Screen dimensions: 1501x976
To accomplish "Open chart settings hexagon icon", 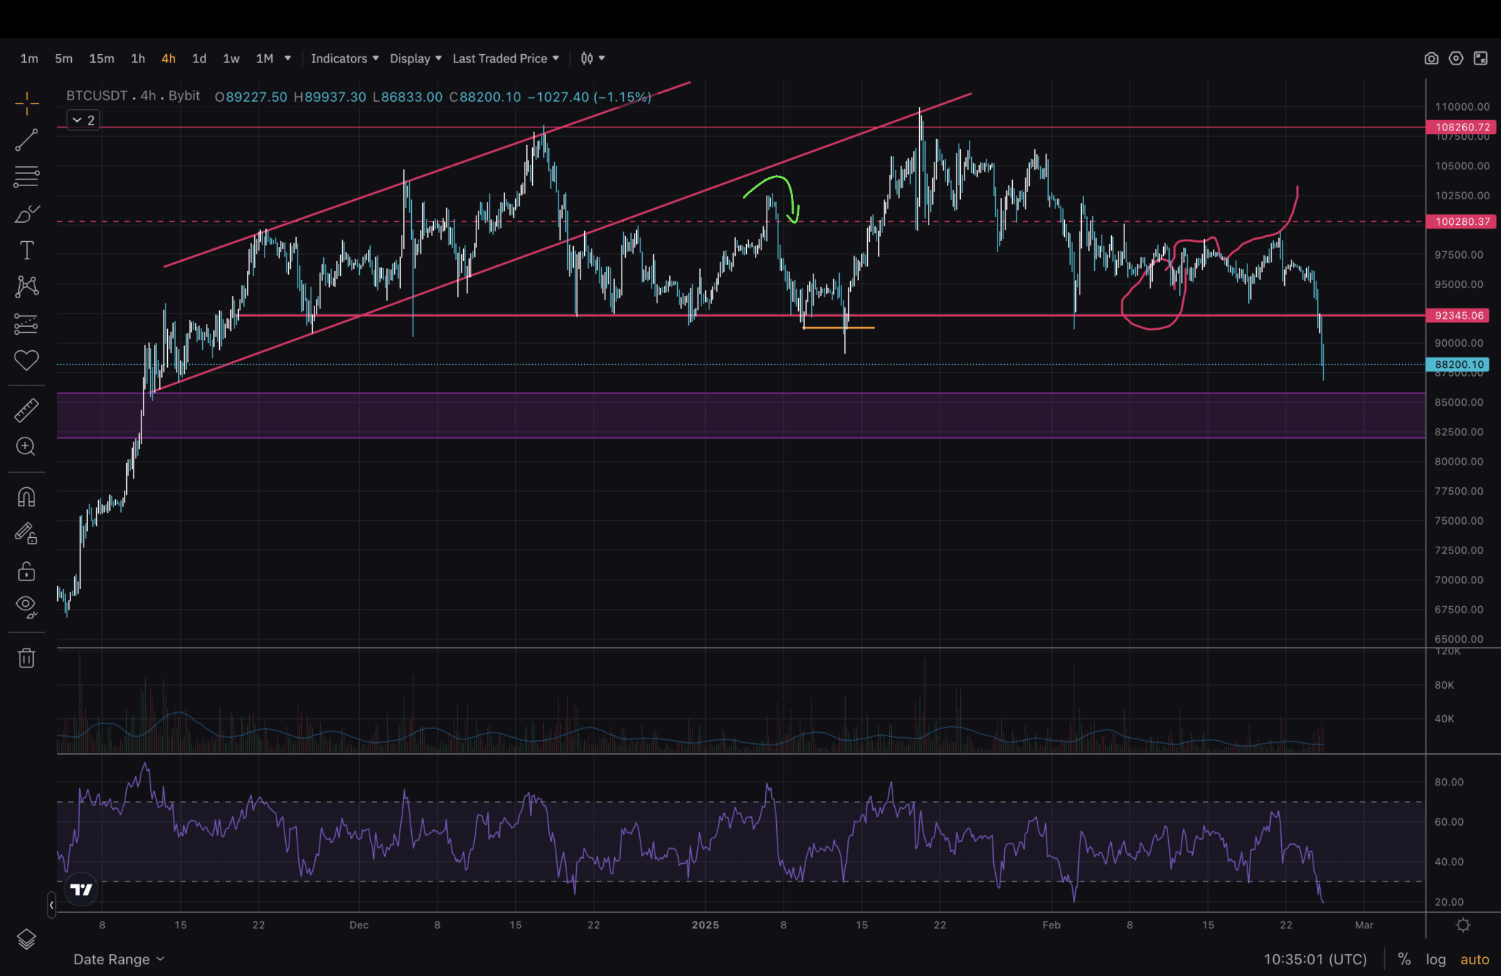I will (x=1456, y=59).
